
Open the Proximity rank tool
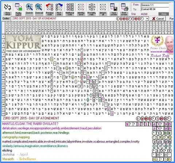click(92, 7)
